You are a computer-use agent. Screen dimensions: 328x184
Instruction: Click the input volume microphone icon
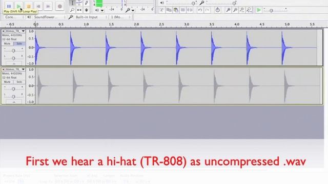[x=201, y=3]
